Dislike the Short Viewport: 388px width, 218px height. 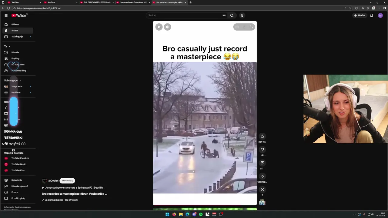pyautogui.click(x=262, y=150)
